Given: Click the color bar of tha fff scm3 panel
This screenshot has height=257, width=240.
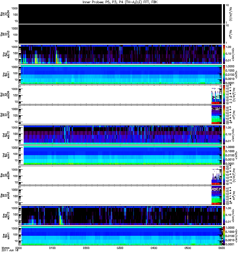Looking at the screenshot, I should (224, 34).
